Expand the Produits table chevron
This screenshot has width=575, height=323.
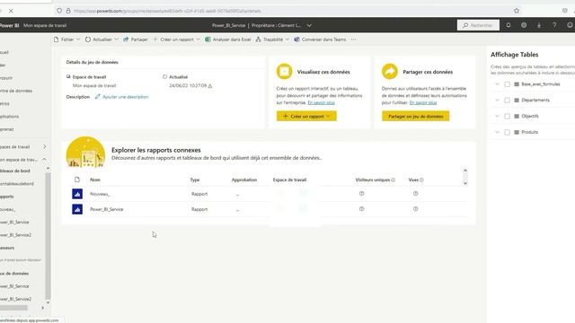(x=497, y=132)
